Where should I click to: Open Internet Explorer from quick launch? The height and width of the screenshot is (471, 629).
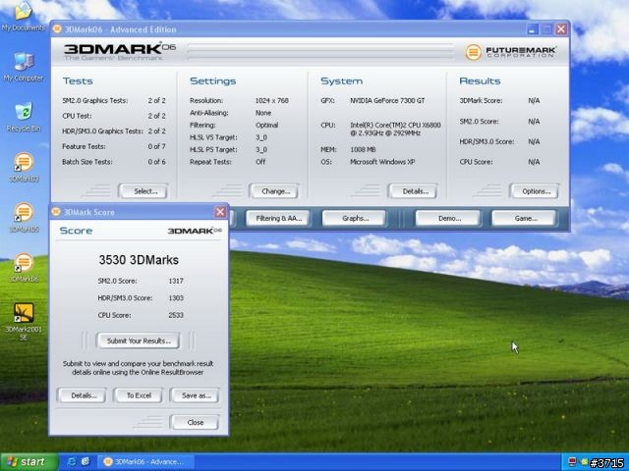pos(72,462)
